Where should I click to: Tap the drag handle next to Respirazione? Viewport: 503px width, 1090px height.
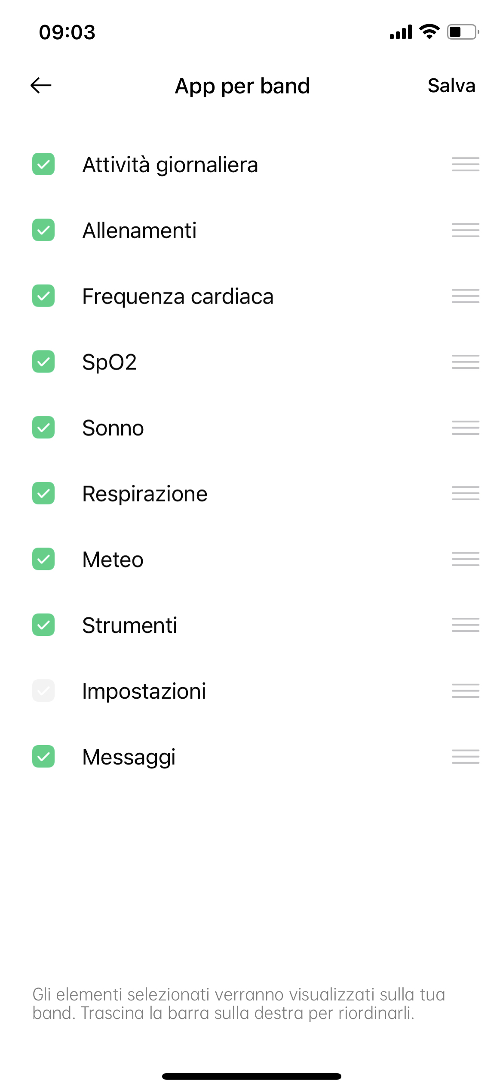pyautogui.click(x=465, y=493)
